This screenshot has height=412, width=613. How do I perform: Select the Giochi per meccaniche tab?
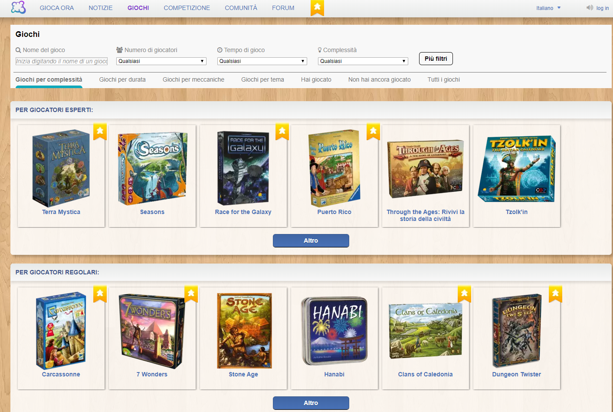(x=193, y=79)
